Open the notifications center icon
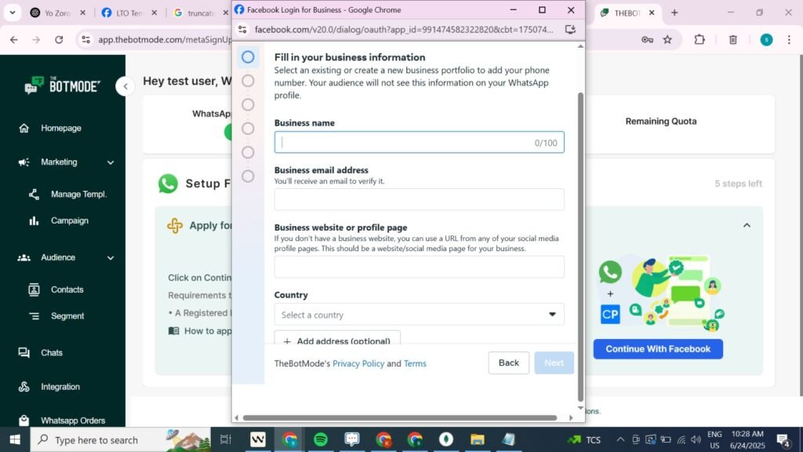 coord(783,439)
